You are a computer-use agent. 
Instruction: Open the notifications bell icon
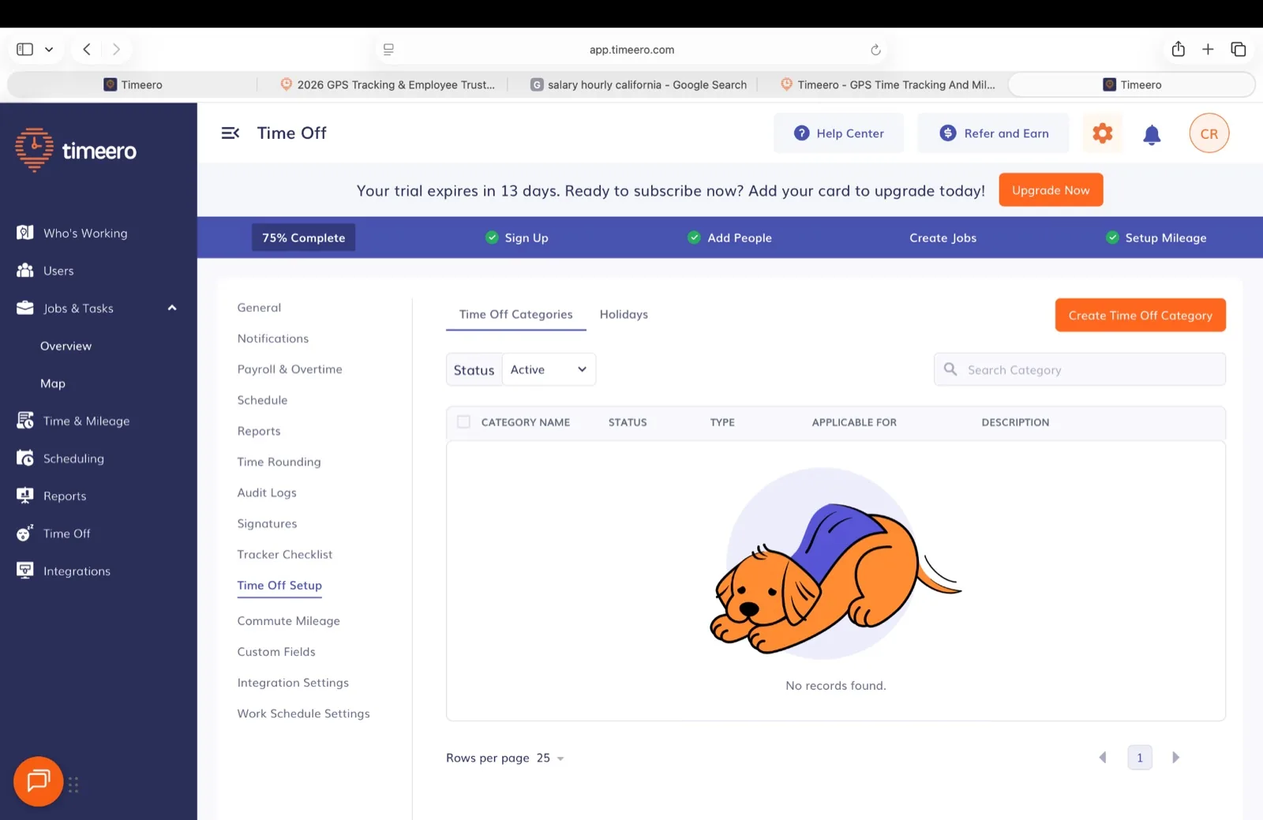tap(1152, 135)
